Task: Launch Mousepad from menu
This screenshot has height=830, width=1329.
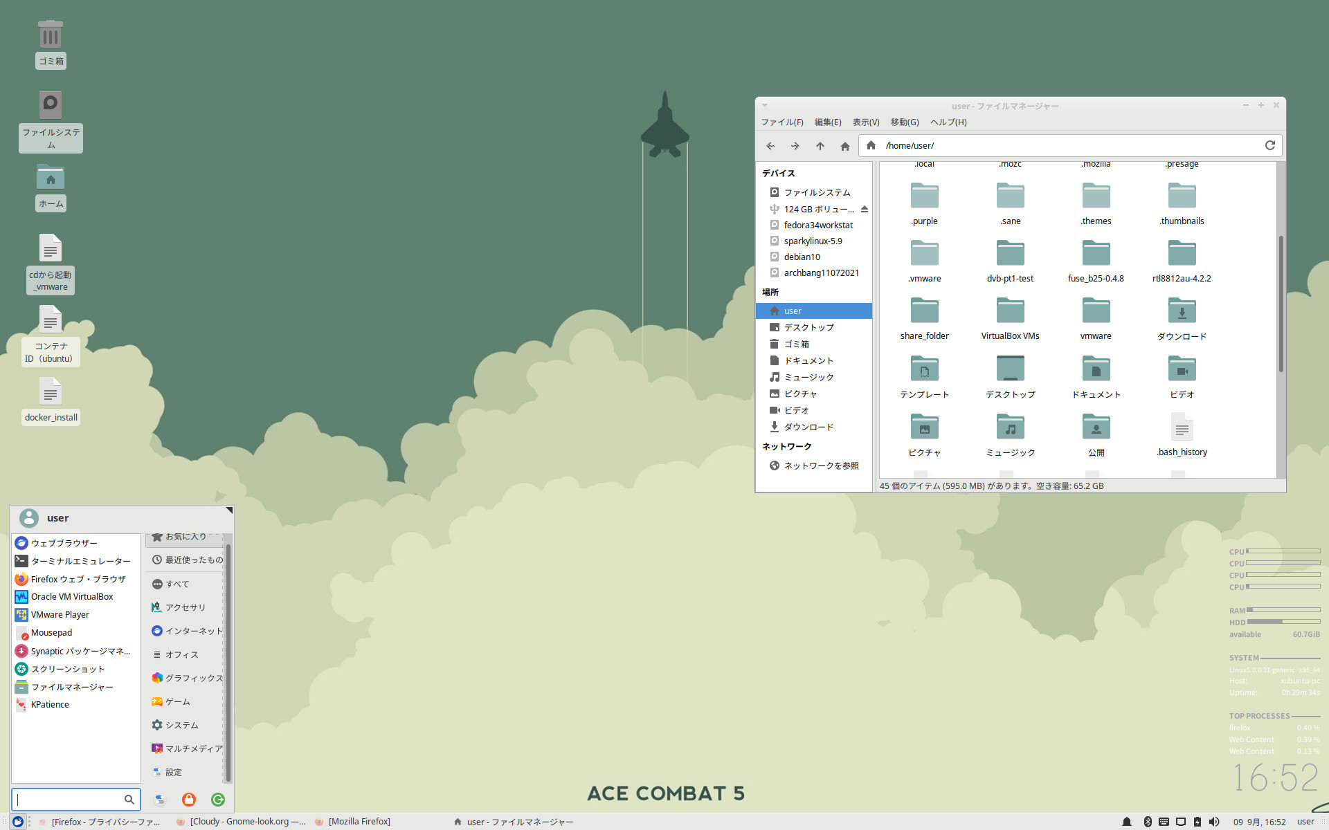Action: click(75, 632)
